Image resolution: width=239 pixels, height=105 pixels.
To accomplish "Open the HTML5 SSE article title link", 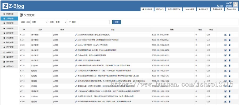I will click(x=89, y=61).
